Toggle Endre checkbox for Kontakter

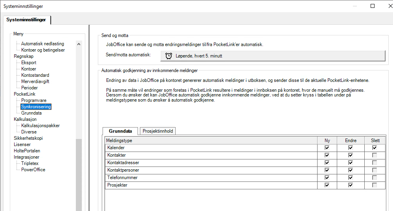tap(351, 155)
